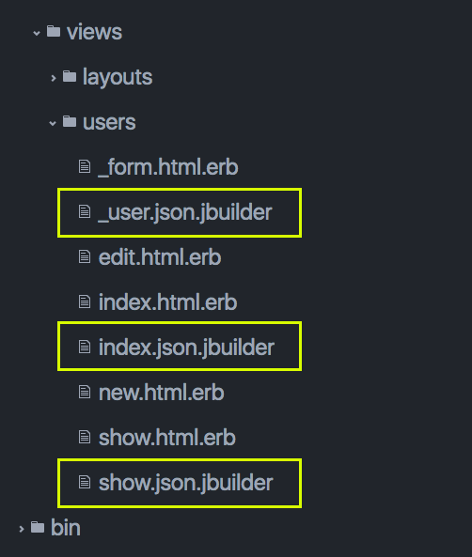Click file icon beside edit.html.erb
Screen dimensions: 472x557
click(x=85, y=256)
